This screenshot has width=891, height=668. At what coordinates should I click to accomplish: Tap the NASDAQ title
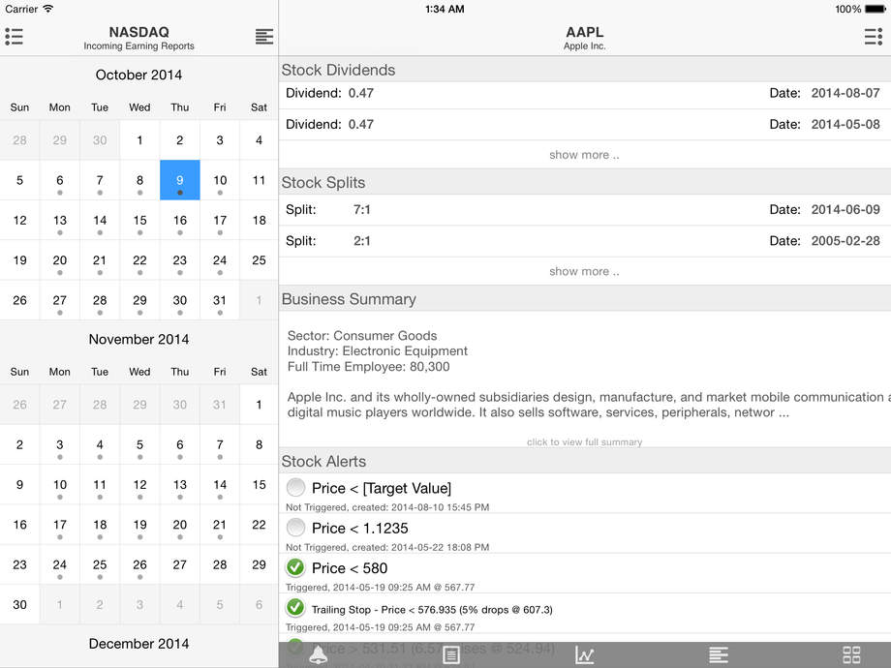point(138,32)
